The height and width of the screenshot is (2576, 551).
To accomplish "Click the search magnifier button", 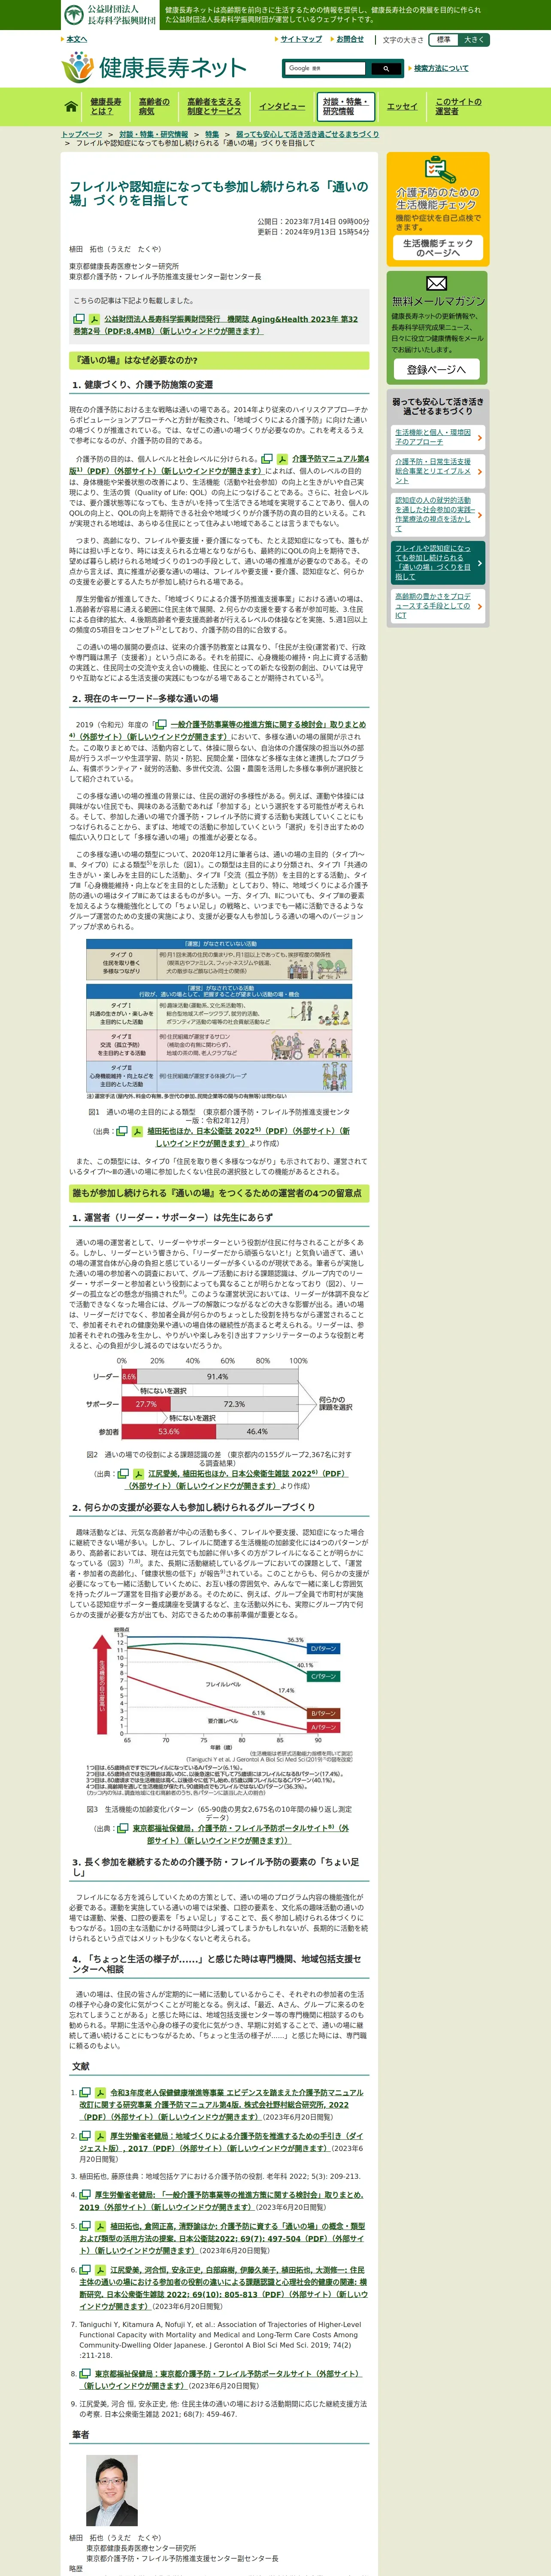I will click(x=386, y=69).
